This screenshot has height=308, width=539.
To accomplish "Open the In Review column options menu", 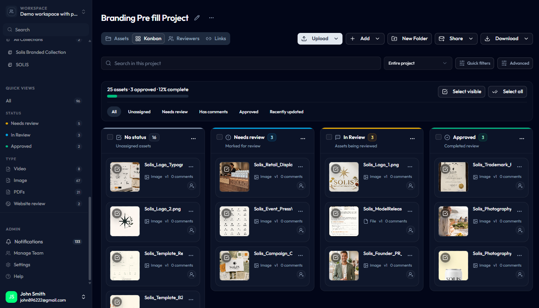I will [412, 138].
